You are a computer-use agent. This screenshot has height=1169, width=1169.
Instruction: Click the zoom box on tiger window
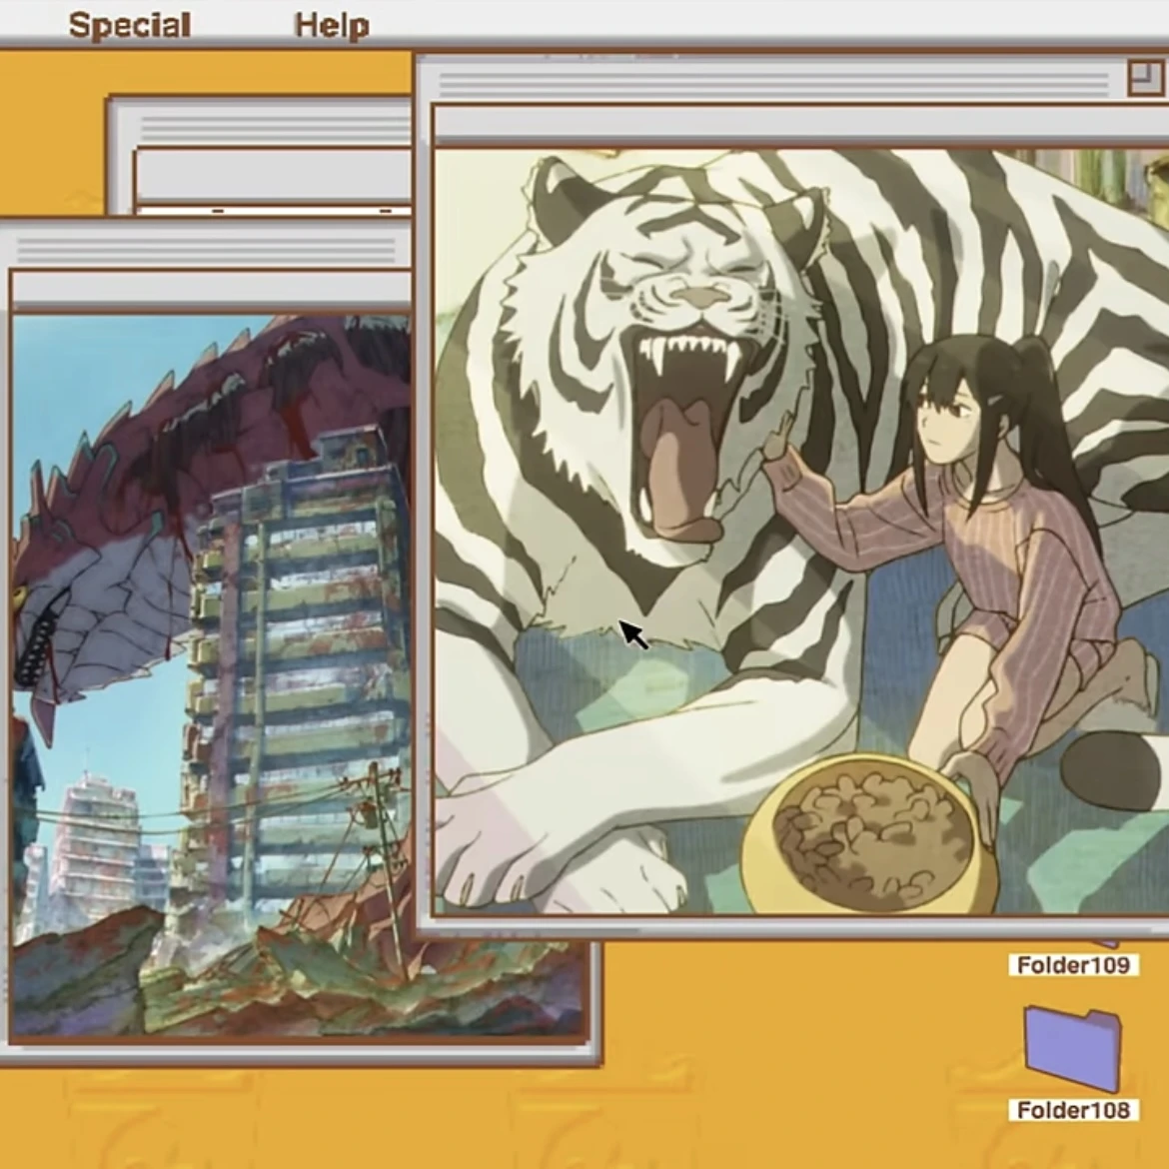[1146, 78]
